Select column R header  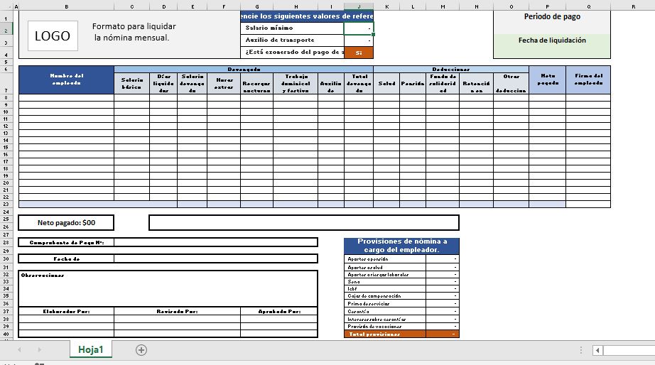633,6
